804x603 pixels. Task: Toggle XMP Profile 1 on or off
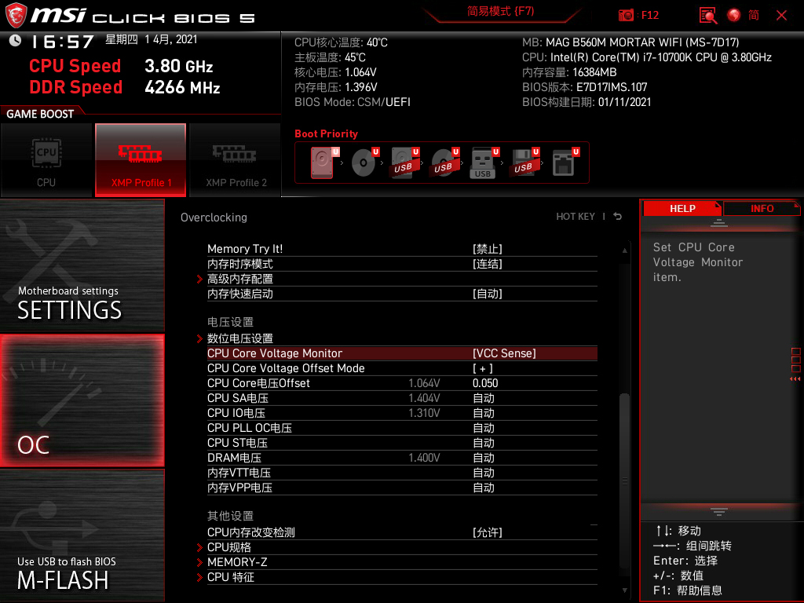click(x=141, y=160)
